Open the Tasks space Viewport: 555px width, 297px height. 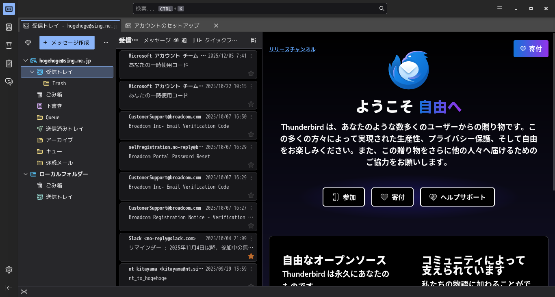click(9, 64)
